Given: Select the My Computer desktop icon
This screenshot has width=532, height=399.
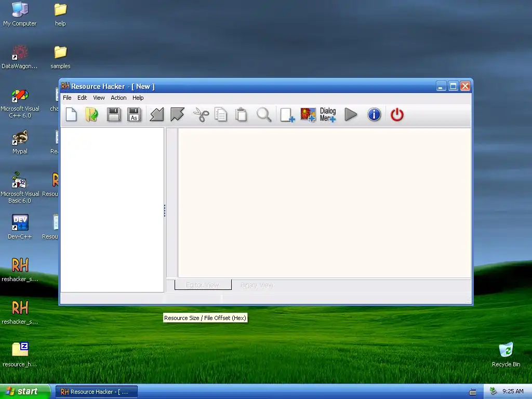Looking at the screenshot, I should [20, 14].
